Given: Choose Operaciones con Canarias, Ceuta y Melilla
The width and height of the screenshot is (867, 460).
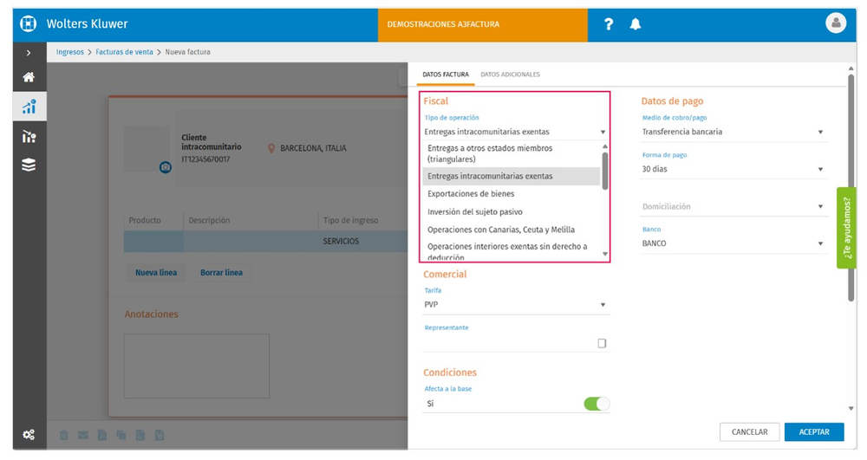Looking at the screenshot, I should coord(511,230).
